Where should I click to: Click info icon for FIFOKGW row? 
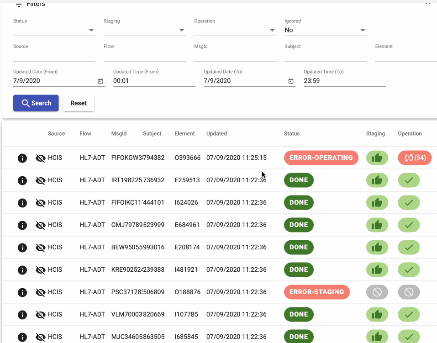click(x=22, y=158)
